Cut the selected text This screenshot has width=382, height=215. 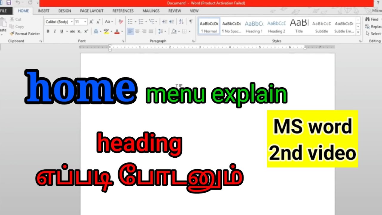pyautogui.click(x=16, y=19)
